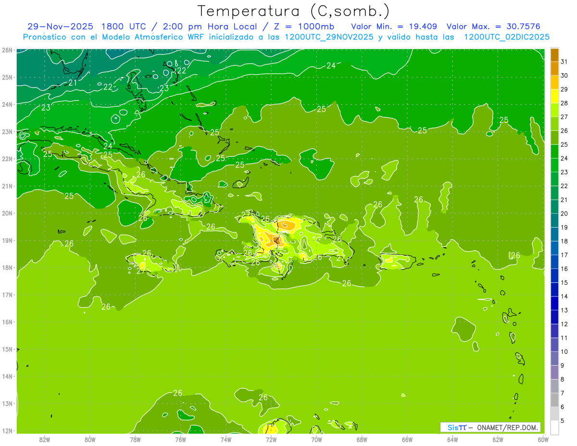The image size is (577, 446).
Task: Click the legend band between 29 and 30
Action: (554, 82)
